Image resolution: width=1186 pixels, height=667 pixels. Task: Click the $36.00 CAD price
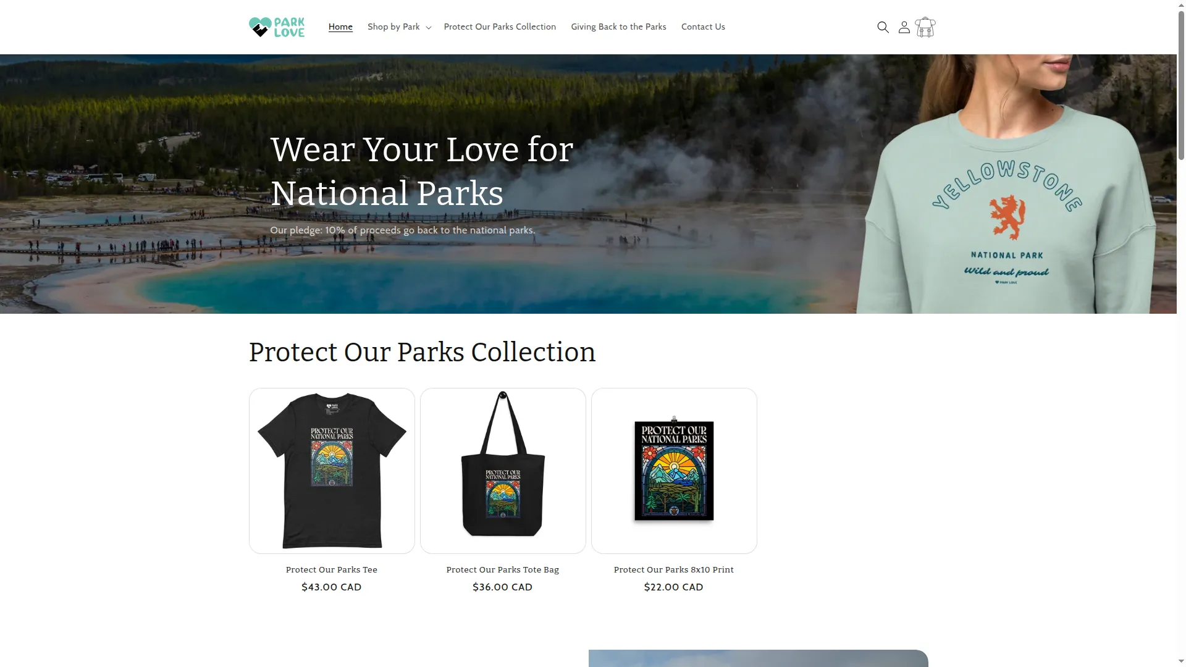503,587
